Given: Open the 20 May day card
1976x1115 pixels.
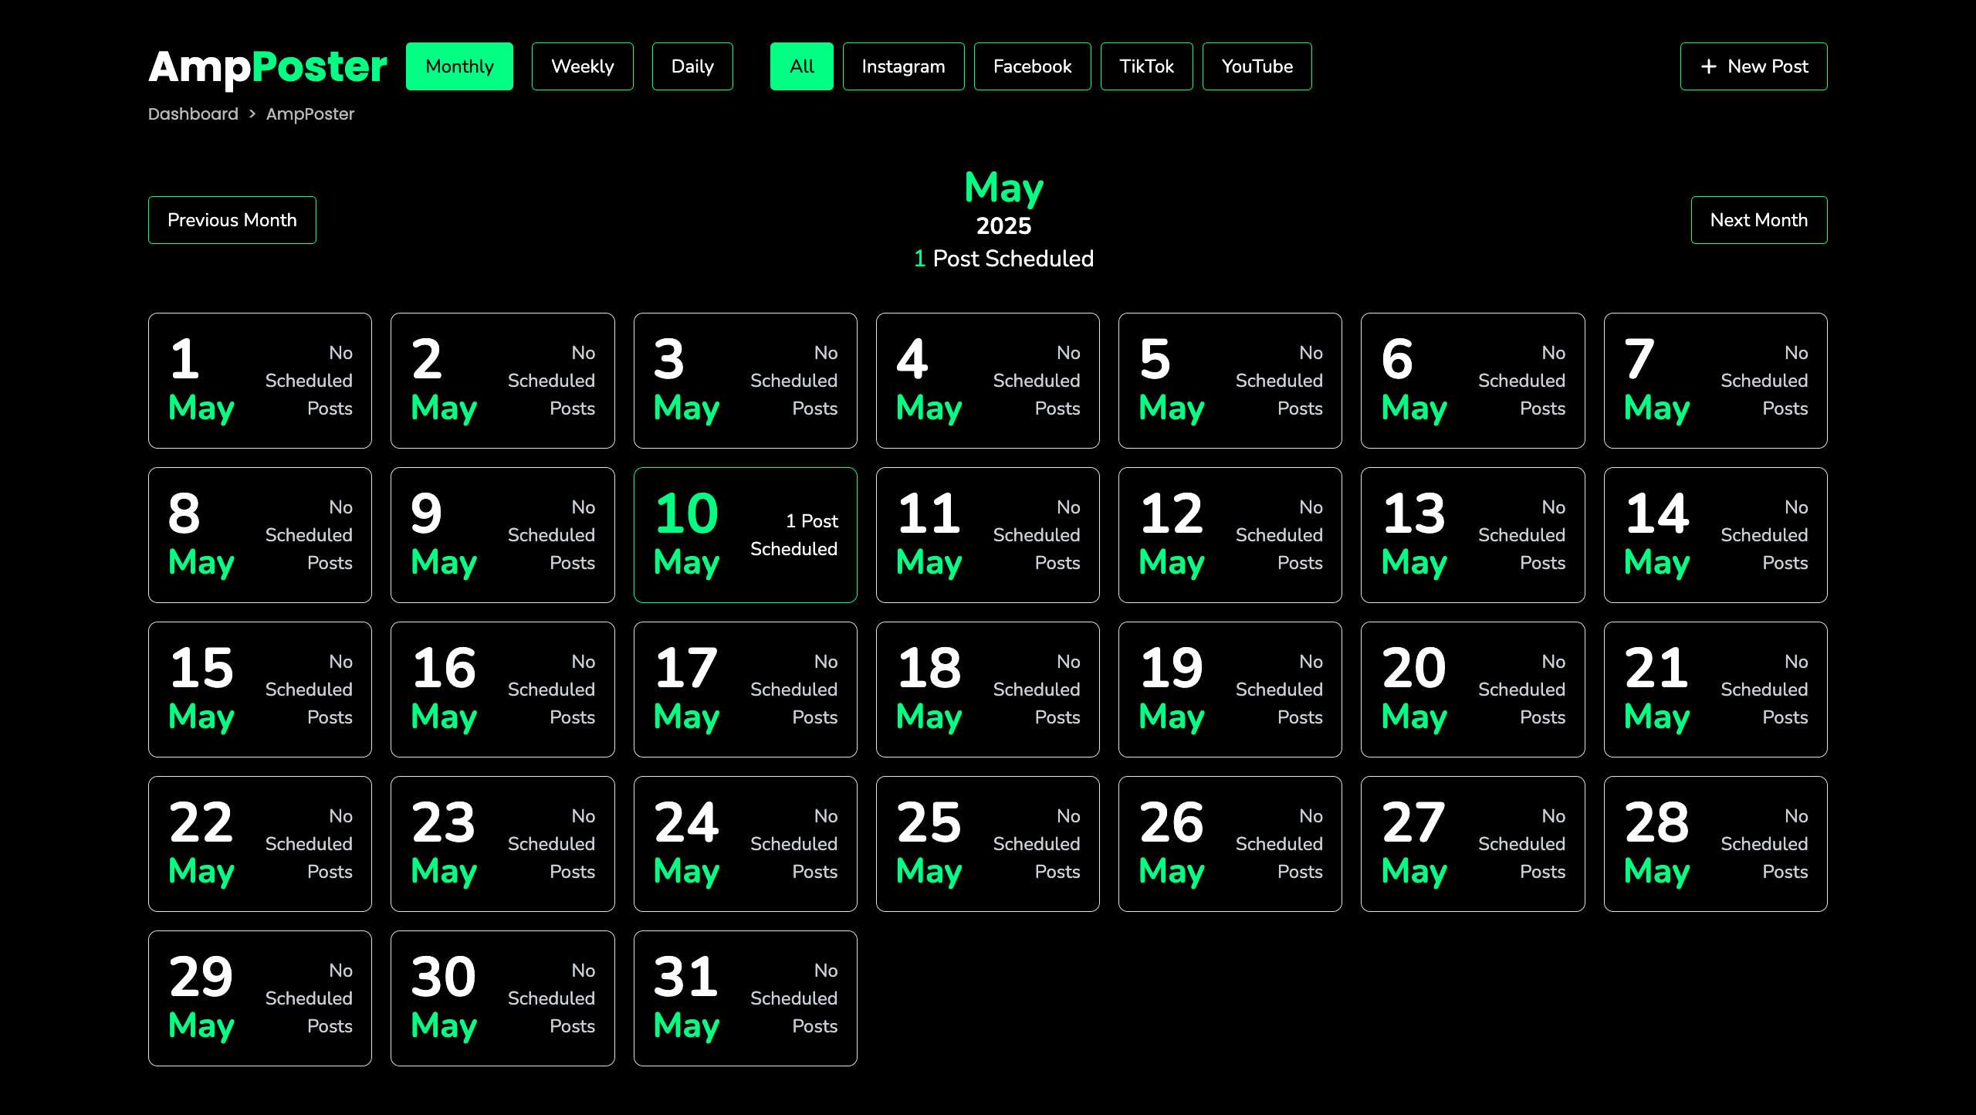Looking at the screenshot, I should [x=1472, y=690].
